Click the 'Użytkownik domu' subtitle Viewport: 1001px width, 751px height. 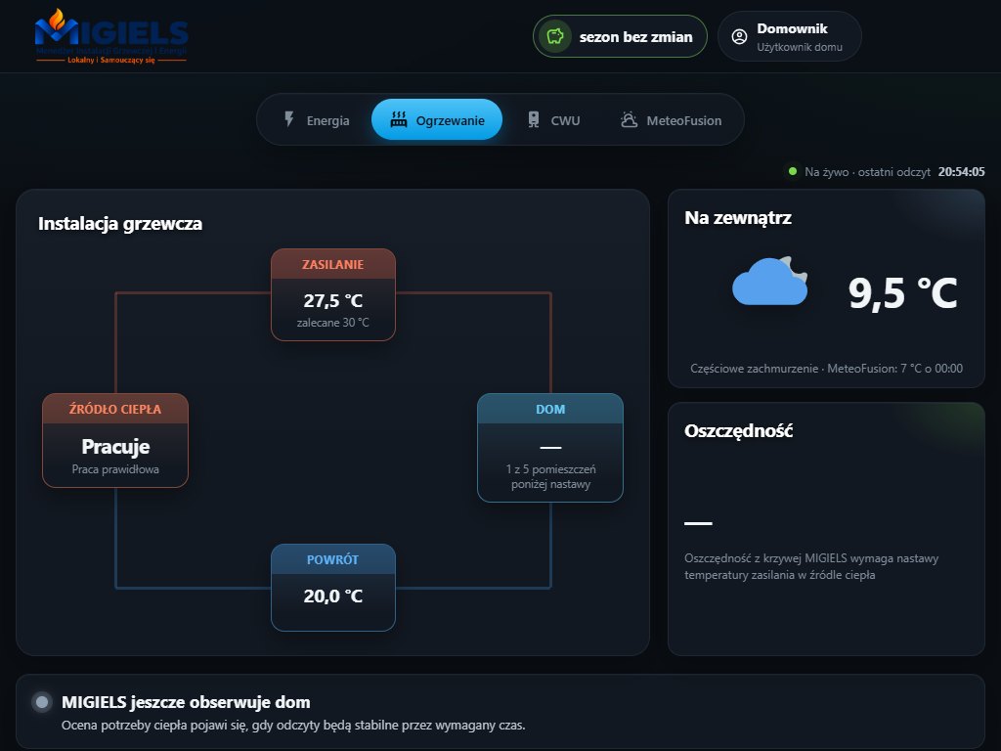point(800,47)
